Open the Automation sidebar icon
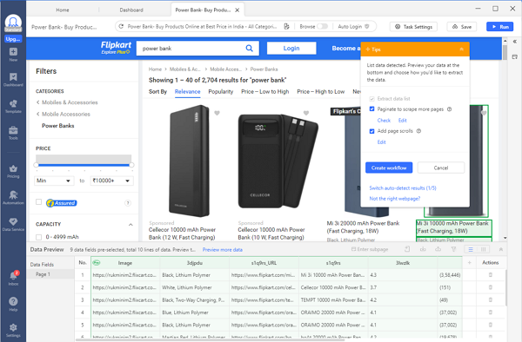The image size is (522, 342). (x=13, y=198)
